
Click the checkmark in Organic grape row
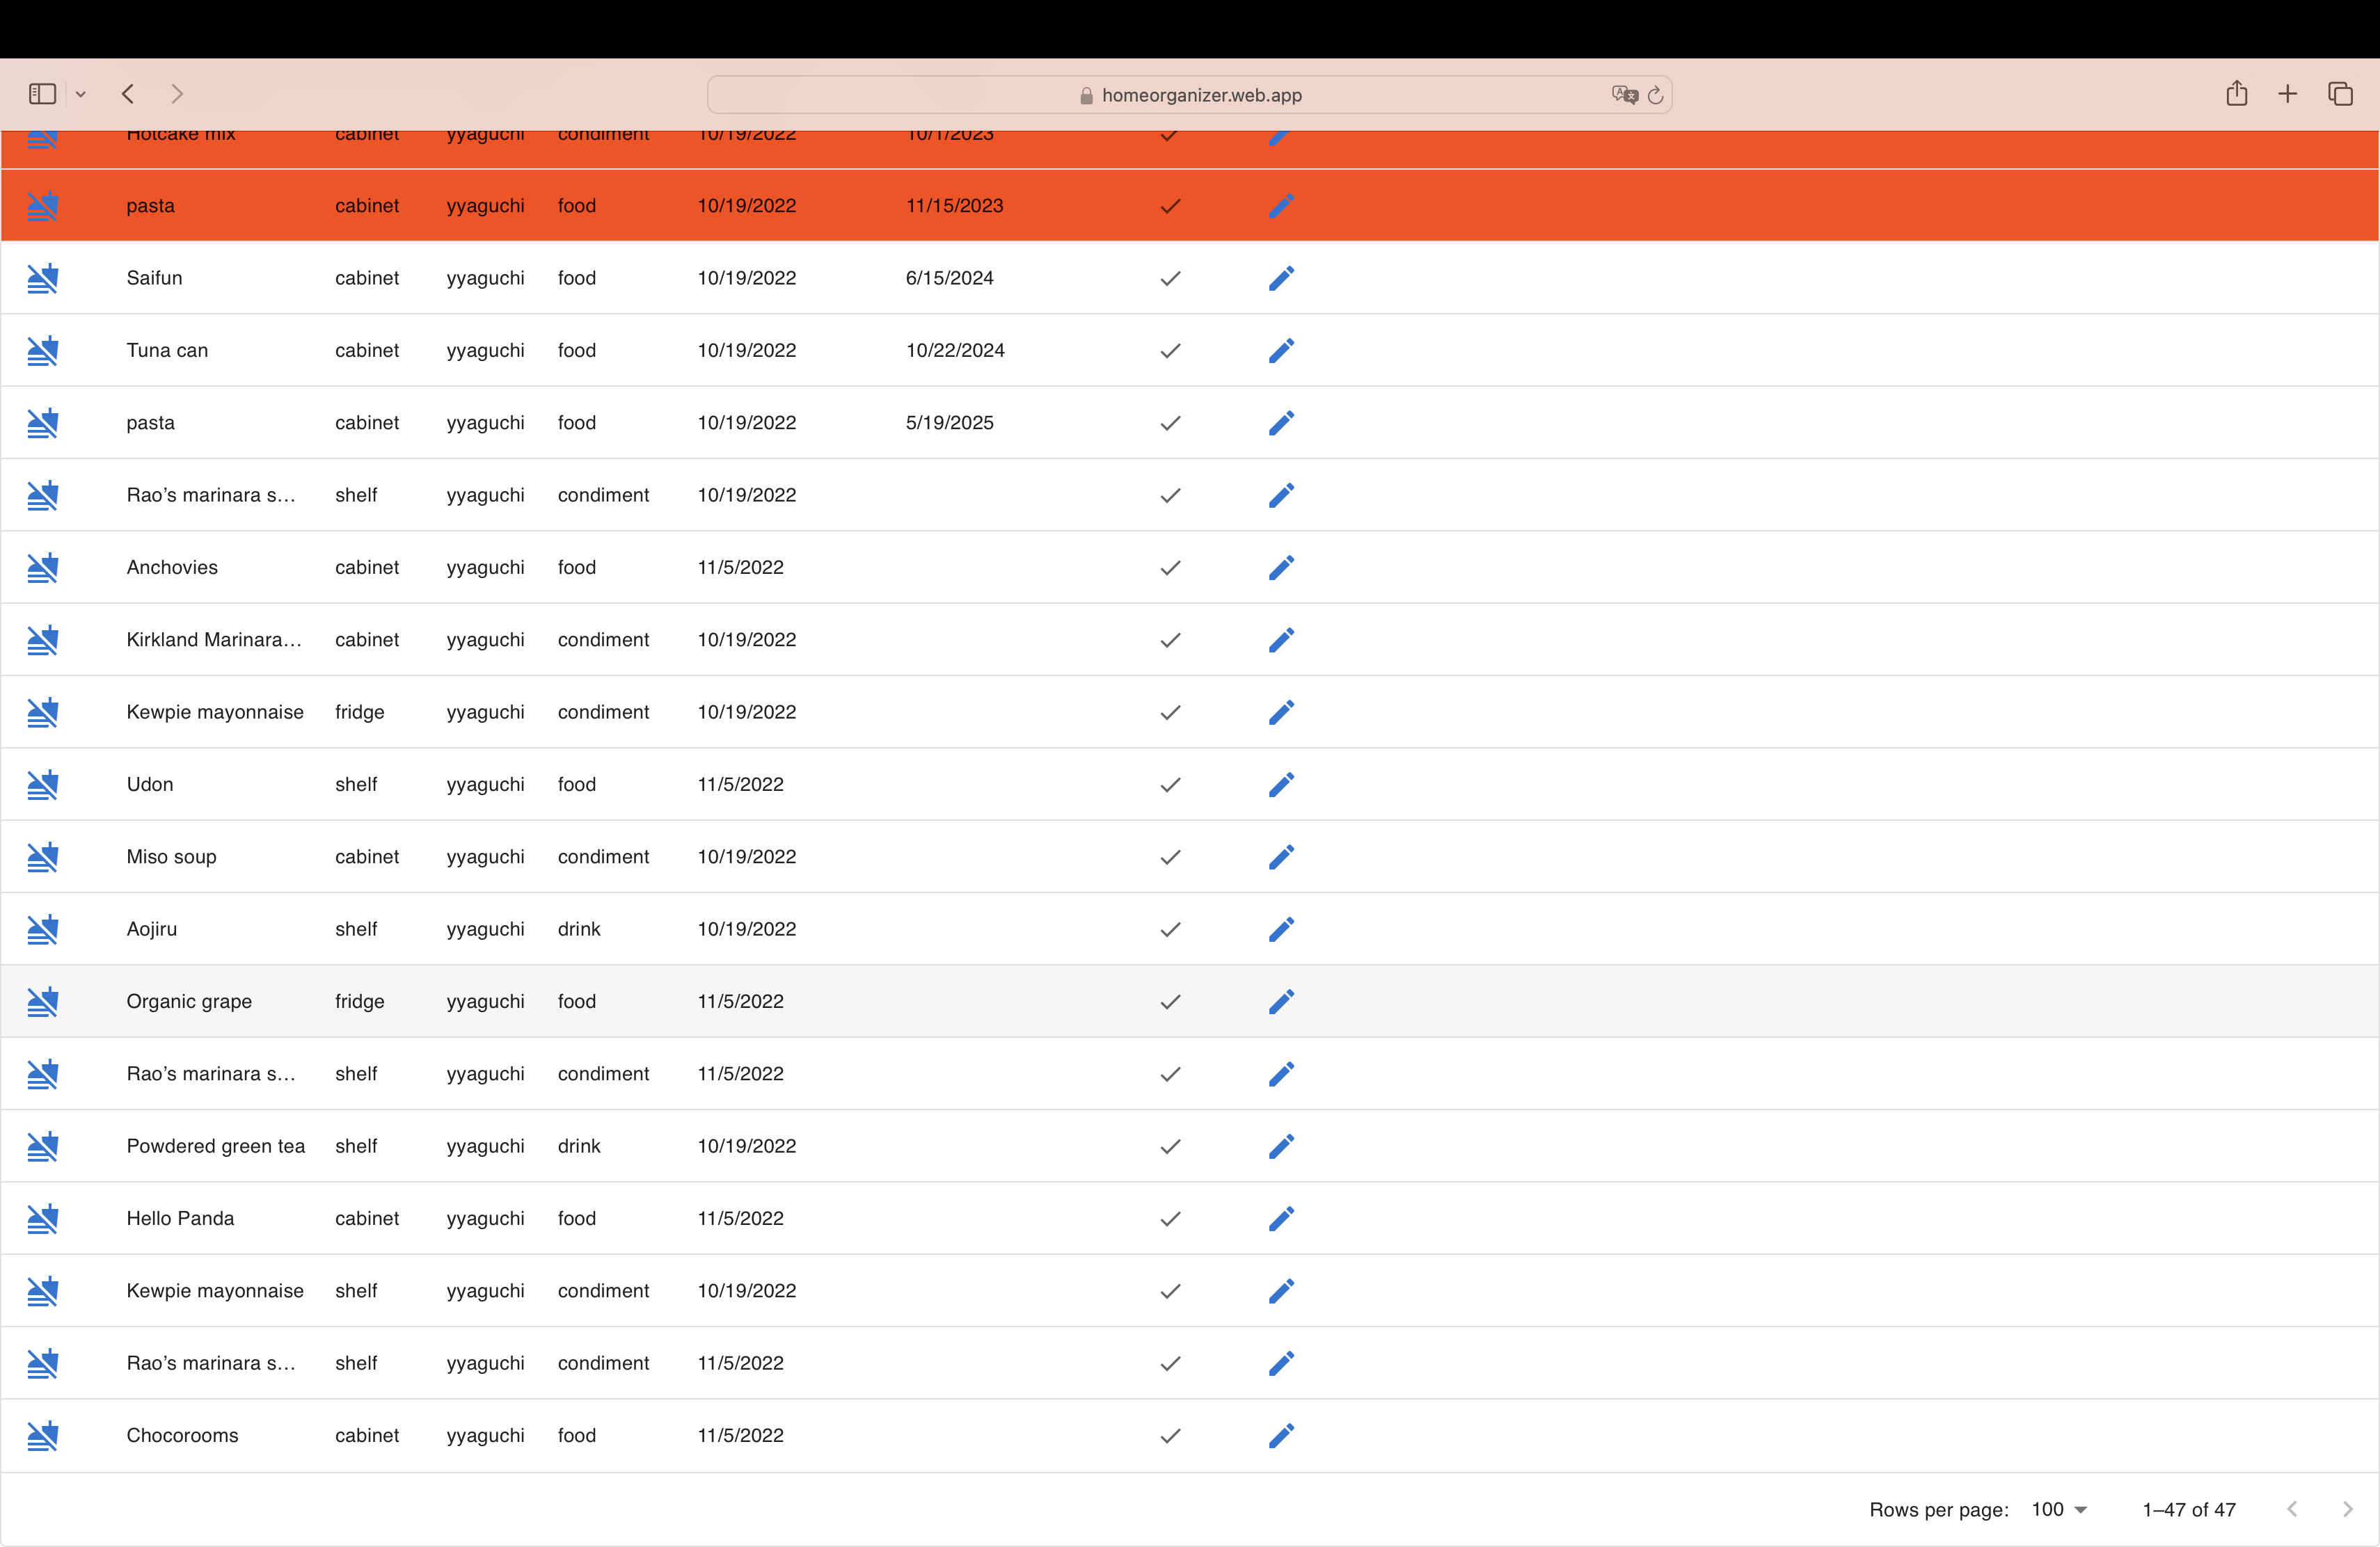pyautogui.click(x=1170, y=1002)
